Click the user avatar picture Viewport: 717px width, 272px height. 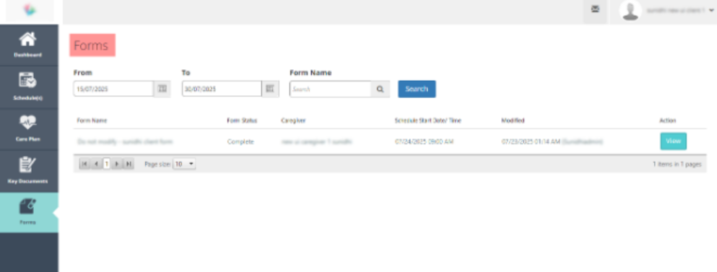630,11
